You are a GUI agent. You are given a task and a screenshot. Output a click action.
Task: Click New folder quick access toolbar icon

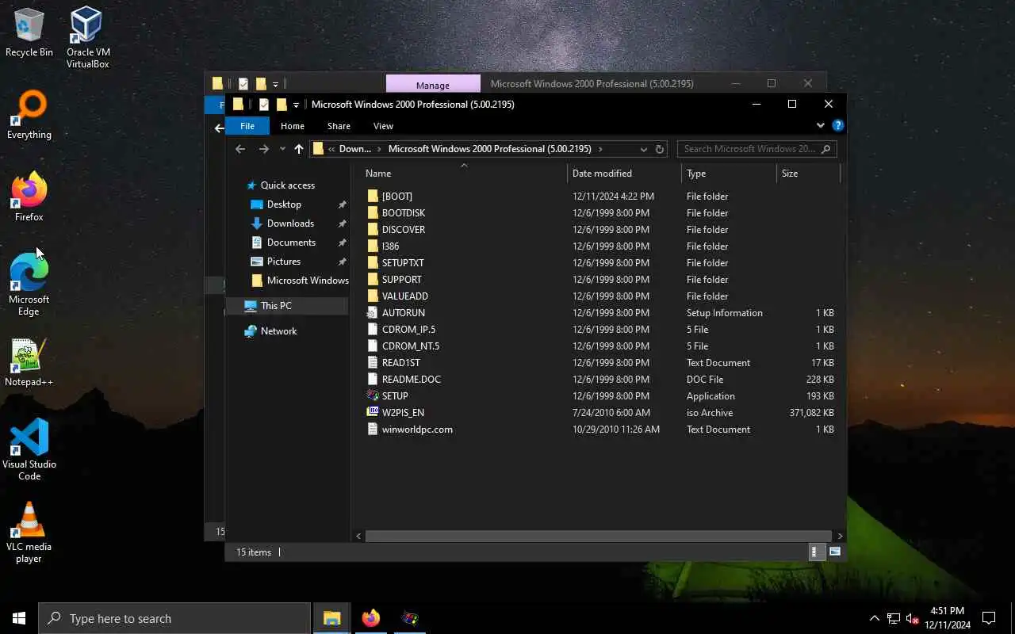[281, 105]
